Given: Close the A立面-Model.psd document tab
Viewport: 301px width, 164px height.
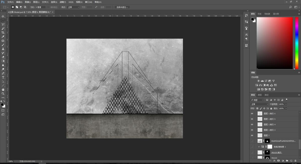Looking at the screenshot, I should 52,12.
